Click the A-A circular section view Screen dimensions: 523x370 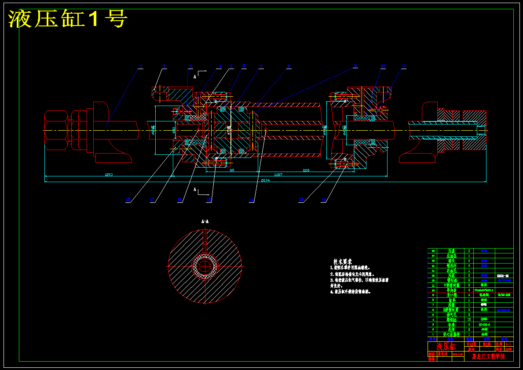(x=205, y=266)
